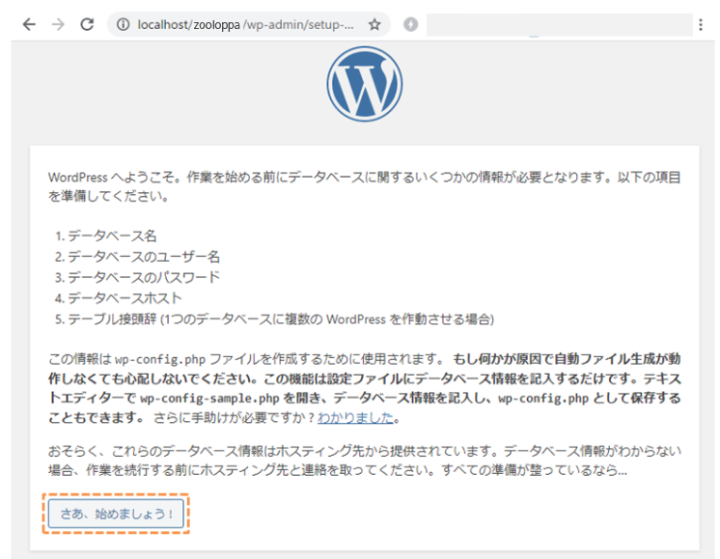Click the さあ、始めましょう！ button
Image resolution: width=720 pixels, height=559 pixels.
(116, 514)
